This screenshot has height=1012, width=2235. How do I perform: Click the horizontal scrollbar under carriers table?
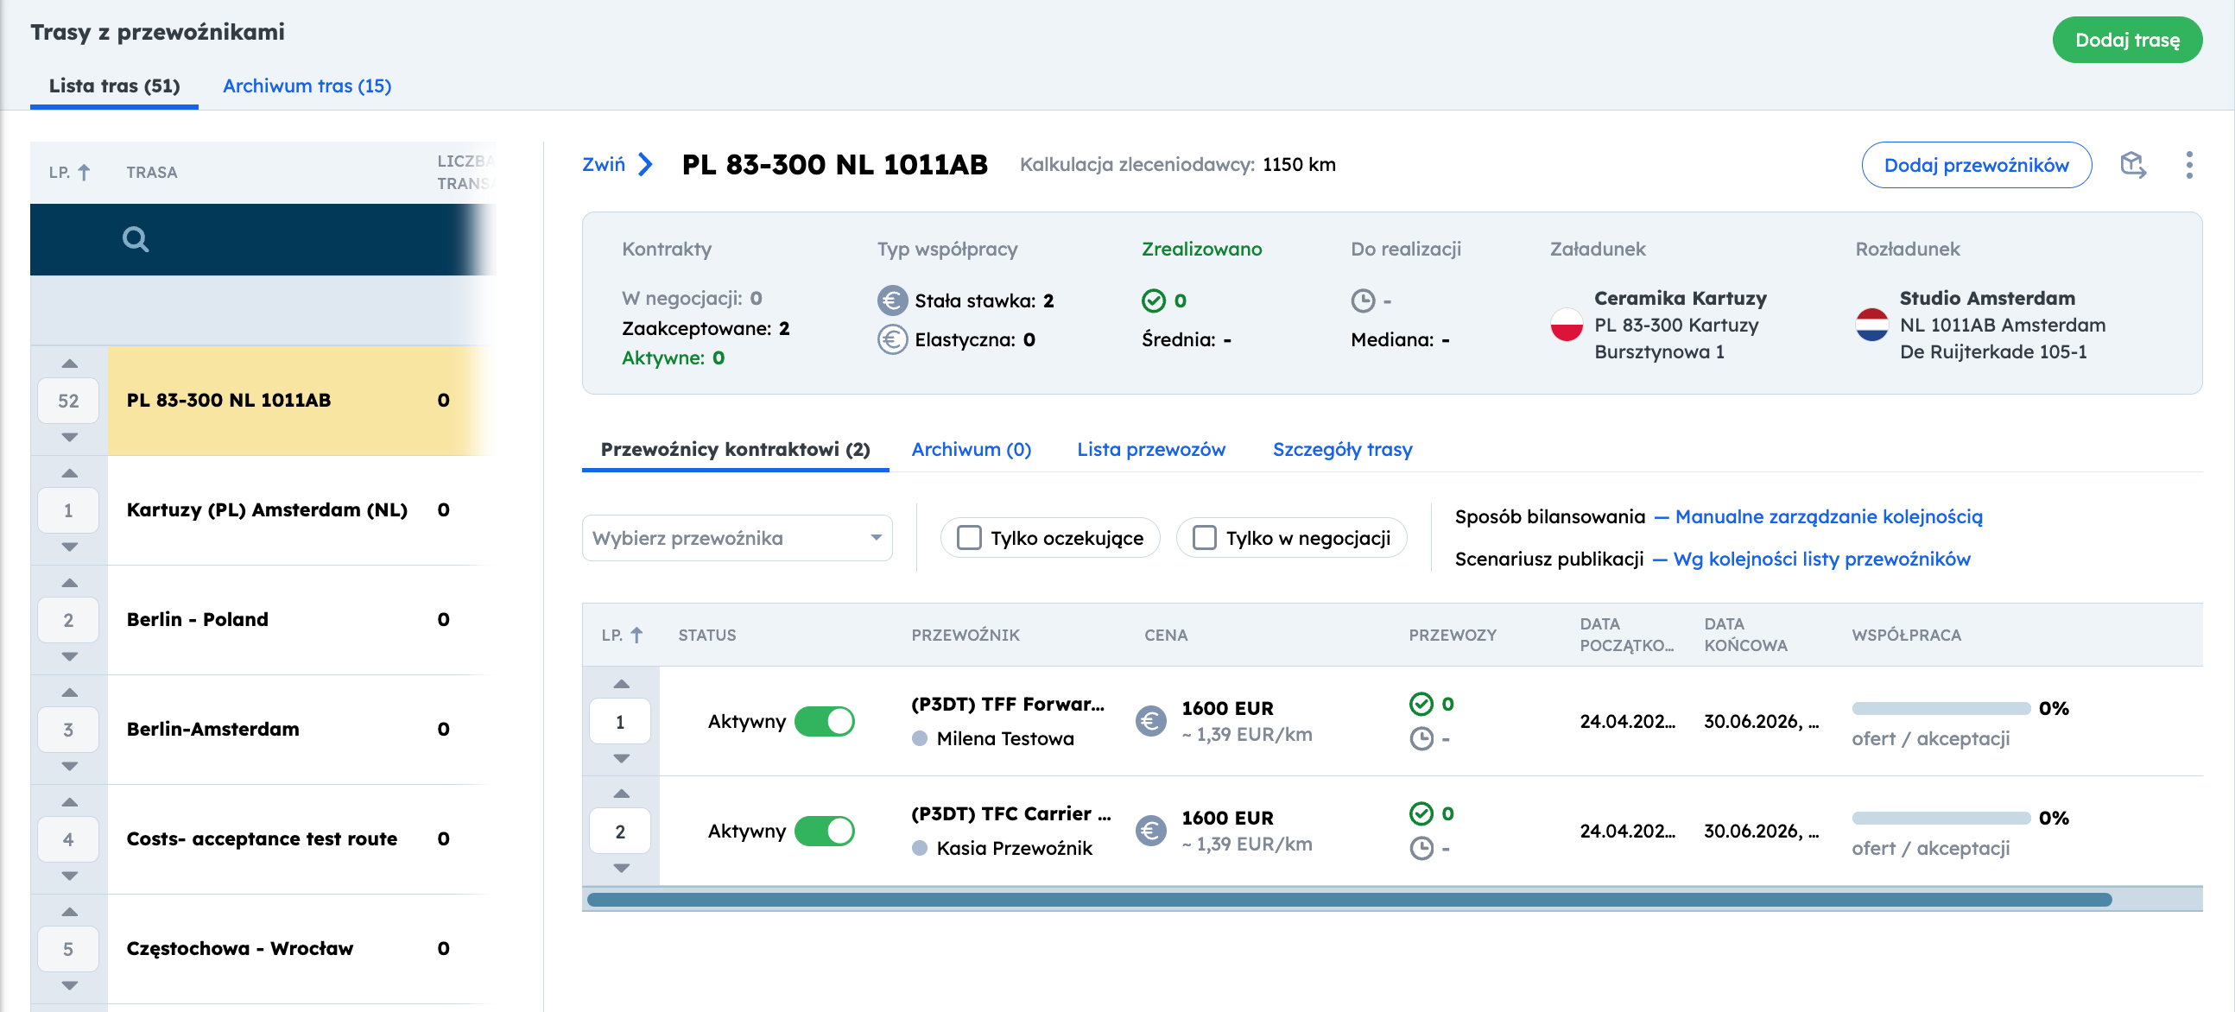tap(1349, 899)
